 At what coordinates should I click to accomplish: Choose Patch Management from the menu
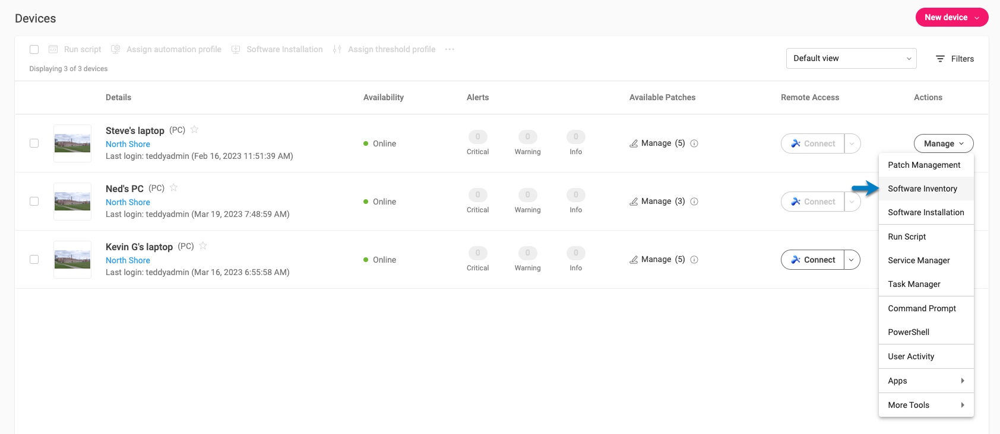click(926, 165)
